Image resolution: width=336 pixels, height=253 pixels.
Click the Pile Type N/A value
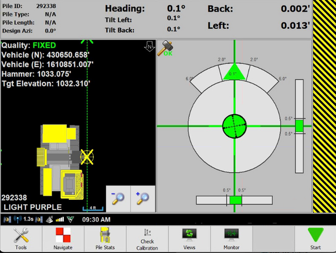[50, 15]
